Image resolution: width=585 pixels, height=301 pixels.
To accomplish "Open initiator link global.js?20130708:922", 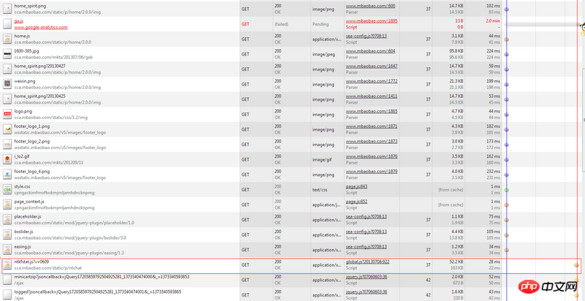I will click(x=368, y=262).
